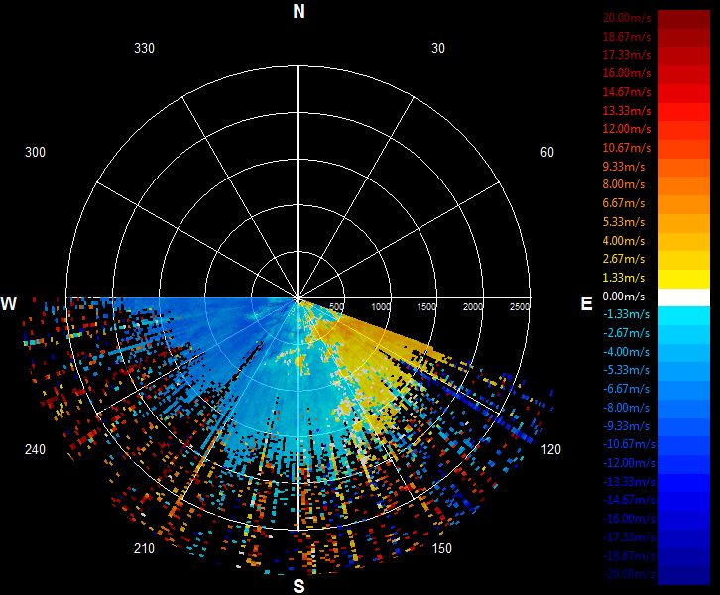Click the 0.00m/s legend label
720x595 pixels.
pyautogui.click(x=624, y=297)
